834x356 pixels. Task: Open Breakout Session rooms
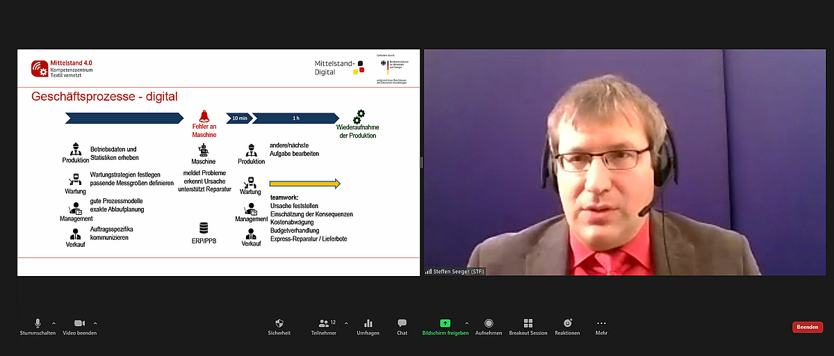(x=528, y=327)
